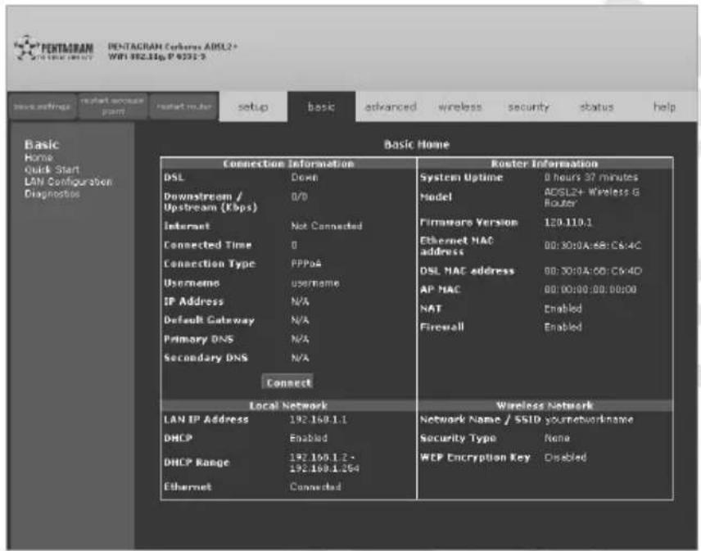This screenshot has height=551, width=701.
Task: Select the basic tab
Action: pos(322,106)
